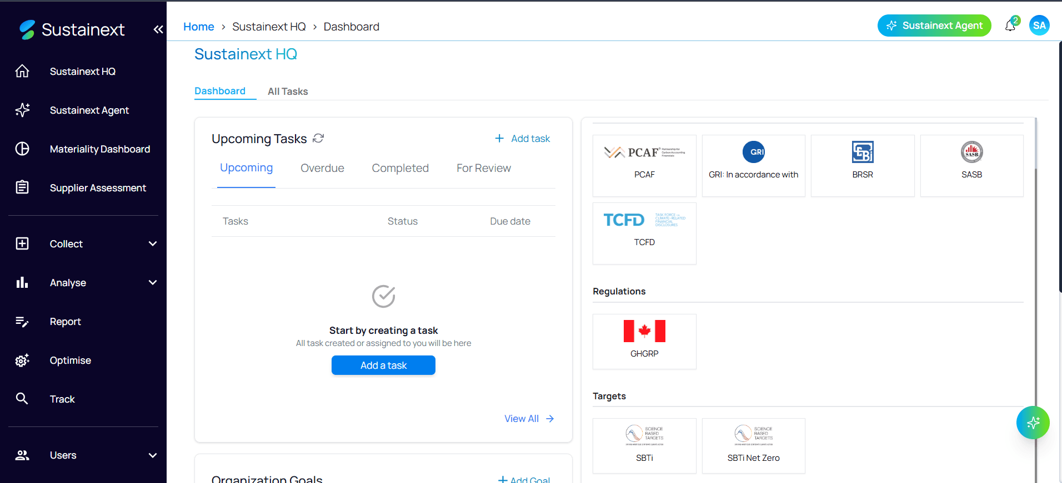This screenshot has height=483, width=1062.
Task: Select the For Review tasks tab
Action: [x=484, y=168]
